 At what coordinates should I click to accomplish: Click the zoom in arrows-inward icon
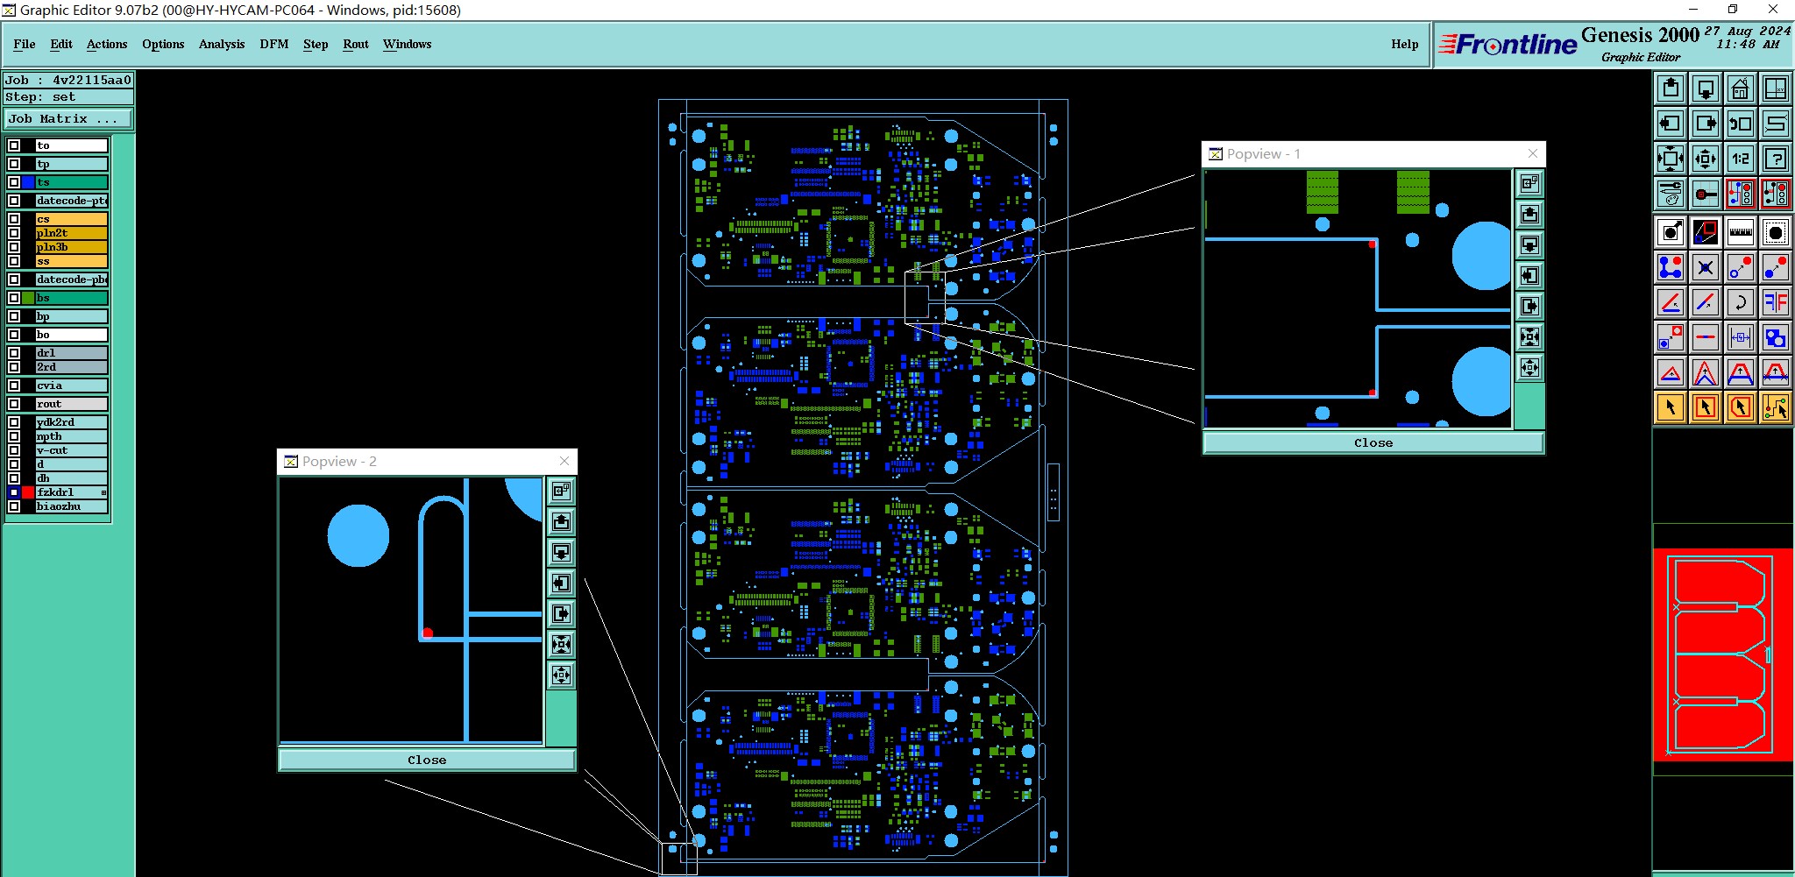(1671, 159)
